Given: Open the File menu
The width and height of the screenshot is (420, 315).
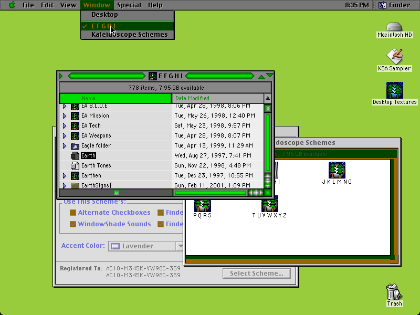Looking at the screenshot, I should click(x=28, y=5).
